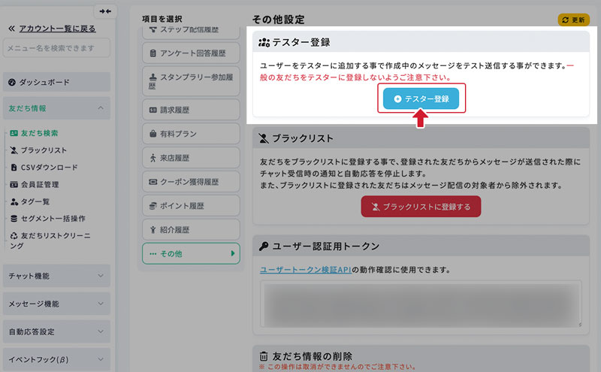Expand the チャット機能 section
This screenshot has height=372, width=601.
tap(56, 276)
